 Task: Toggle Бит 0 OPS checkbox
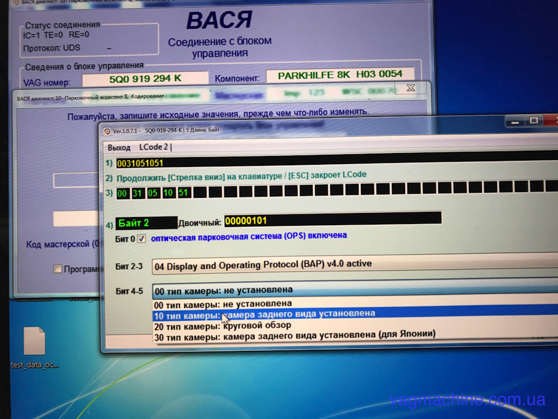pyautogui.click(x=141, y=239)
